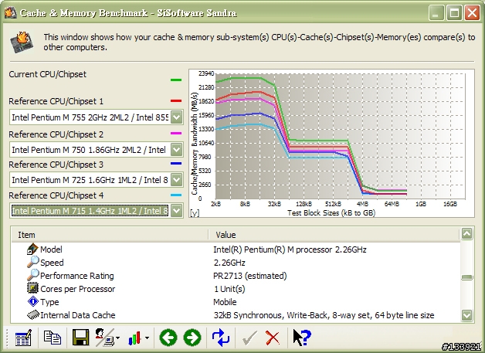This screenshot has height=353, width=485.
Task: Minimize the Sandra benchmark window
Action: coord(436,13)
